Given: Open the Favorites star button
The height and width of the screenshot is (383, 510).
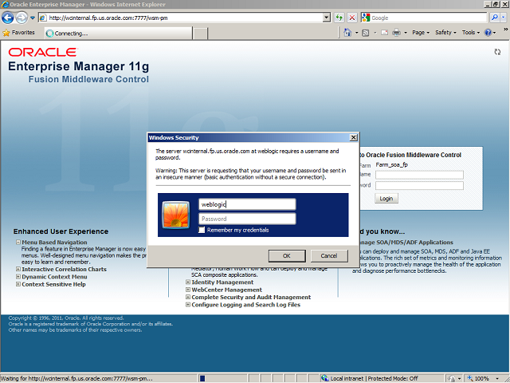Looking at the screenshot, I should (18, 33).
